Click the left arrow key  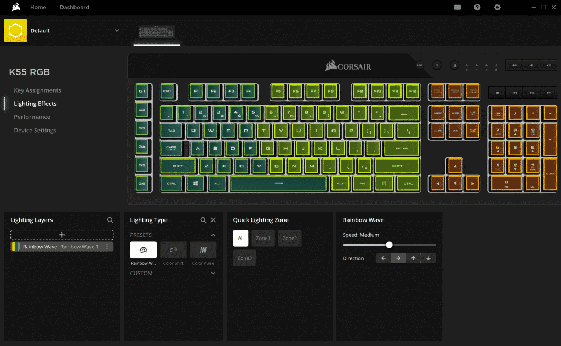[x=438, y=183]
